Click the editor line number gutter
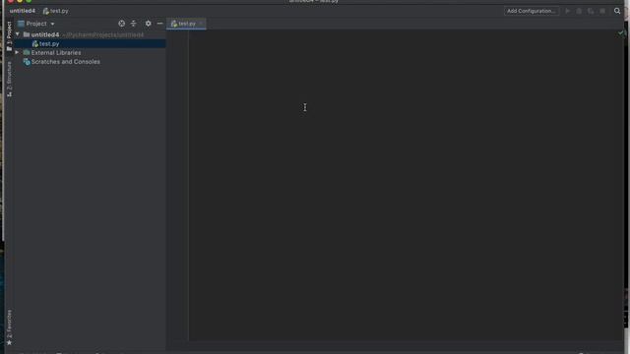The image size is (630, 354). 177,185
